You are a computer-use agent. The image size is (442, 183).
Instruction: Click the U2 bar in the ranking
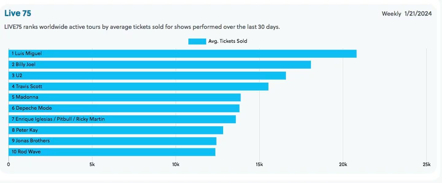point(147,75)
